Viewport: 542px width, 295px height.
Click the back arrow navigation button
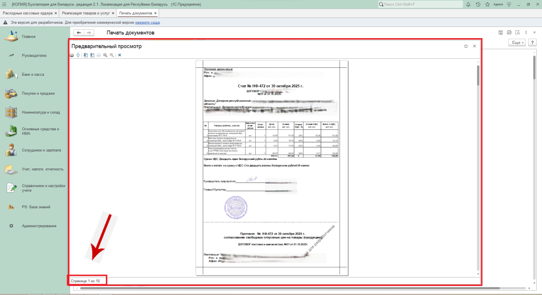coord(79,33)
